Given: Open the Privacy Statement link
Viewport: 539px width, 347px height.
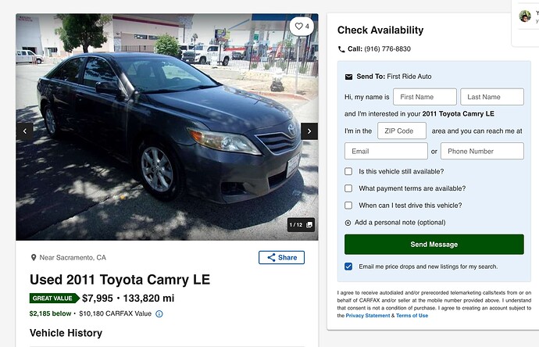Looking at the screenshot, I should click(370, 316).
